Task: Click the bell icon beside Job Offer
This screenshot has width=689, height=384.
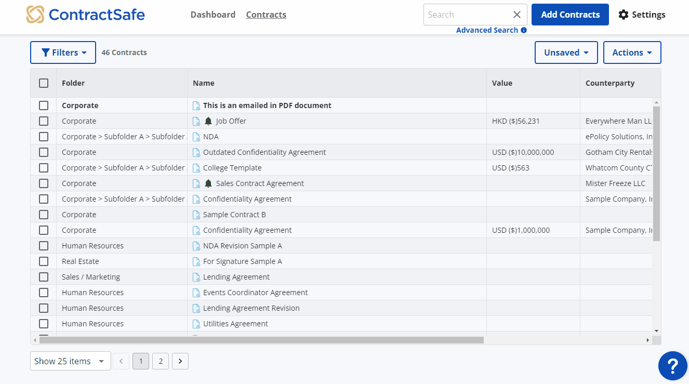Action: pyautogui.click(x=208, y=121)
